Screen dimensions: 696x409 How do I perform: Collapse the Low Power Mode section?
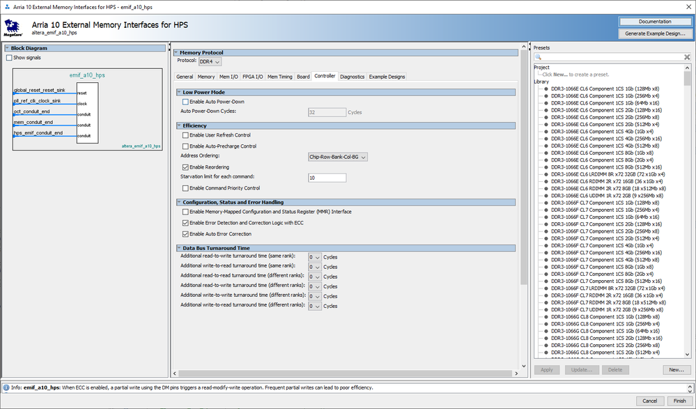point(178,92)
